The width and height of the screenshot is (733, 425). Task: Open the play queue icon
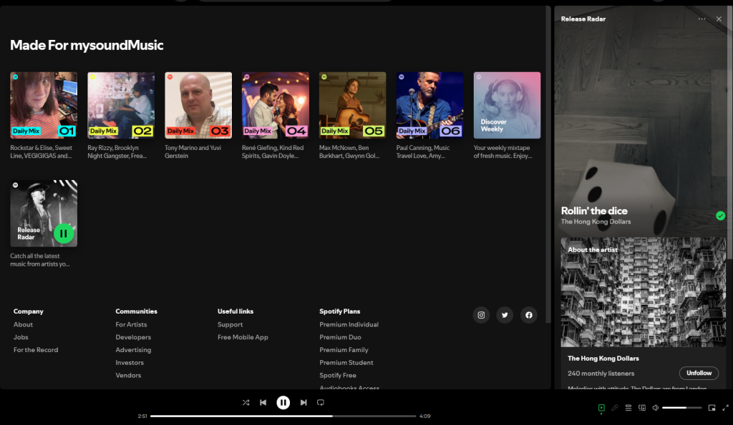[x=628, y=408]
